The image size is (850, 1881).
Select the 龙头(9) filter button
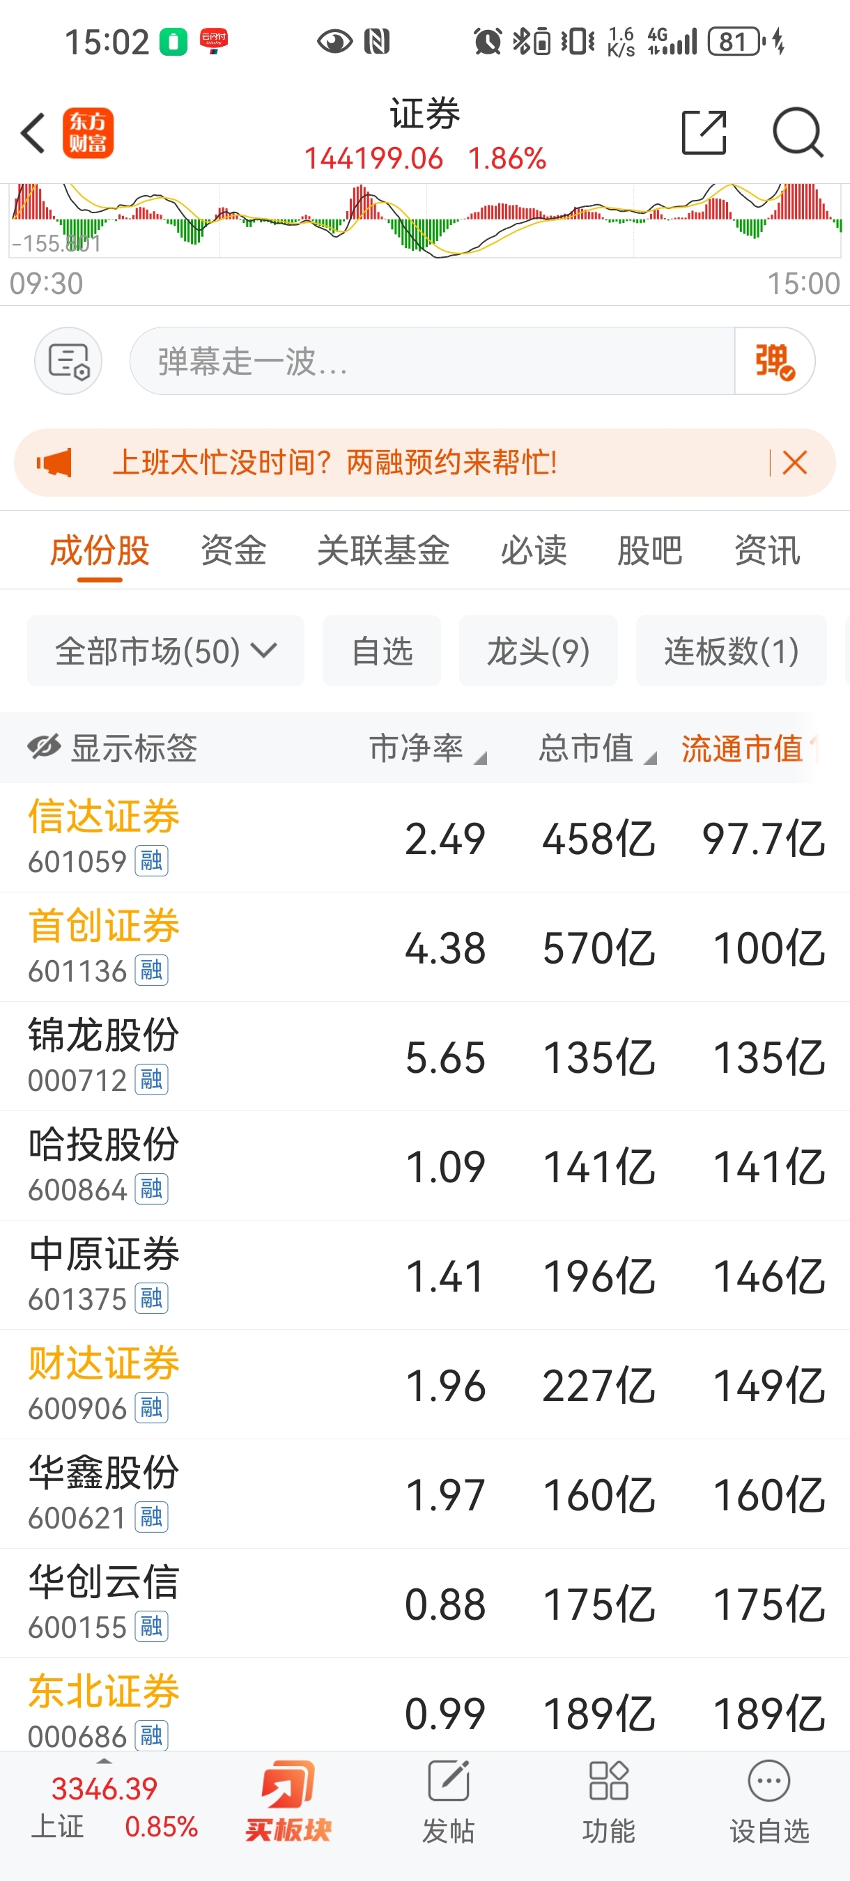(538, 651)
